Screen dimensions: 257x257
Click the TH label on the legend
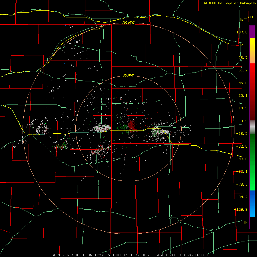(245, 222)
